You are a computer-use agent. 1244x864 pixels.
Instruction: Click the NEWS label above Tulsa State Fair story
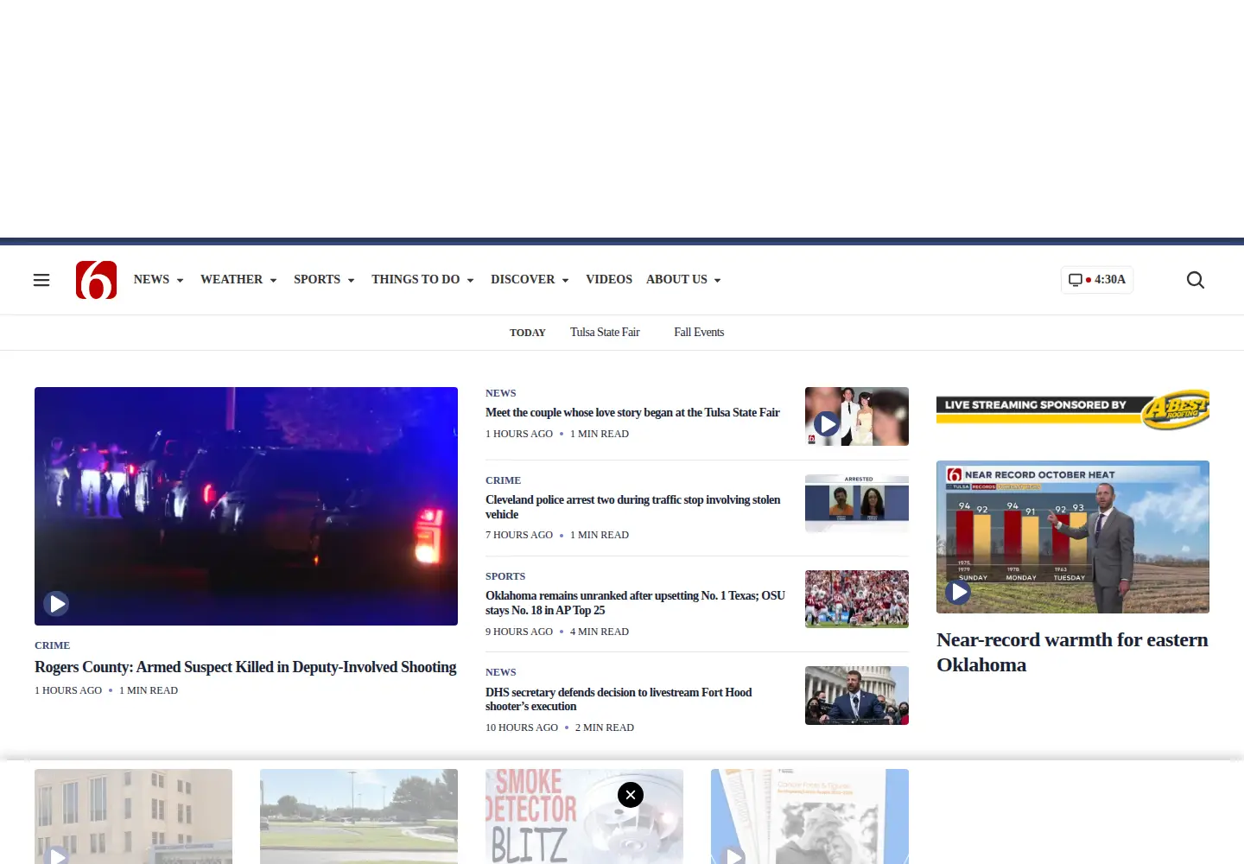501,393
